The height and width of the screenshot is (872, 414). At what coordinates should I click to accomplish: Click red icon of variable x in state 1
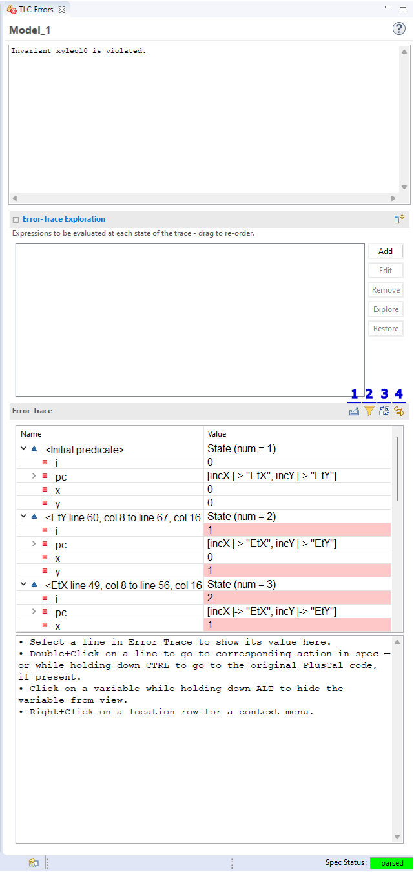(x=45, y=490)
